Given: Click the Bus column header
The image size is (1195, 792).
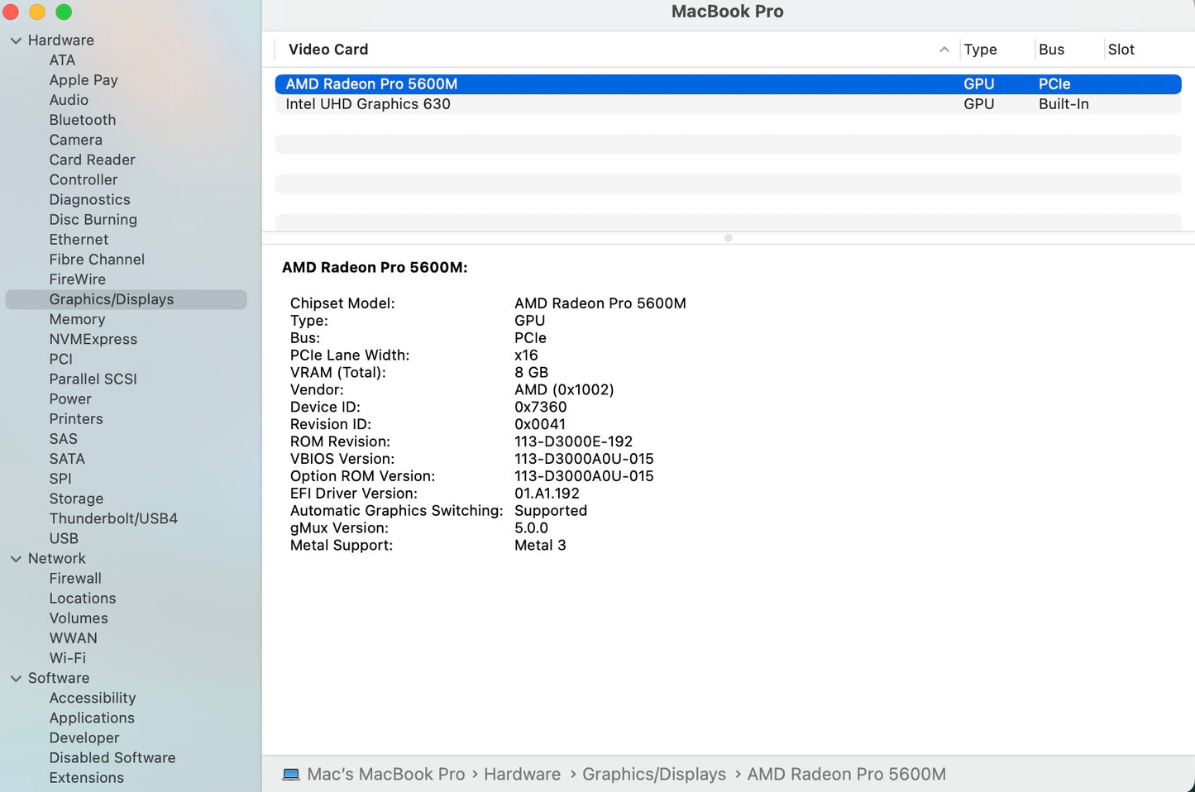Looking at the screenshot, I should click(x=1051, y=50).
